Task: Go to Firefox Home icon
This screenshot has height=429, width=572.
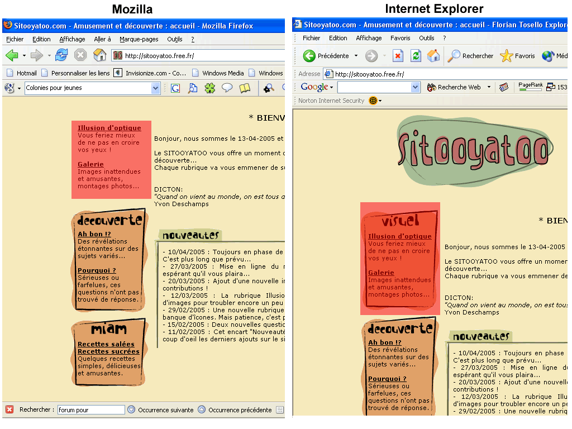Action: (x=99, y=55)
